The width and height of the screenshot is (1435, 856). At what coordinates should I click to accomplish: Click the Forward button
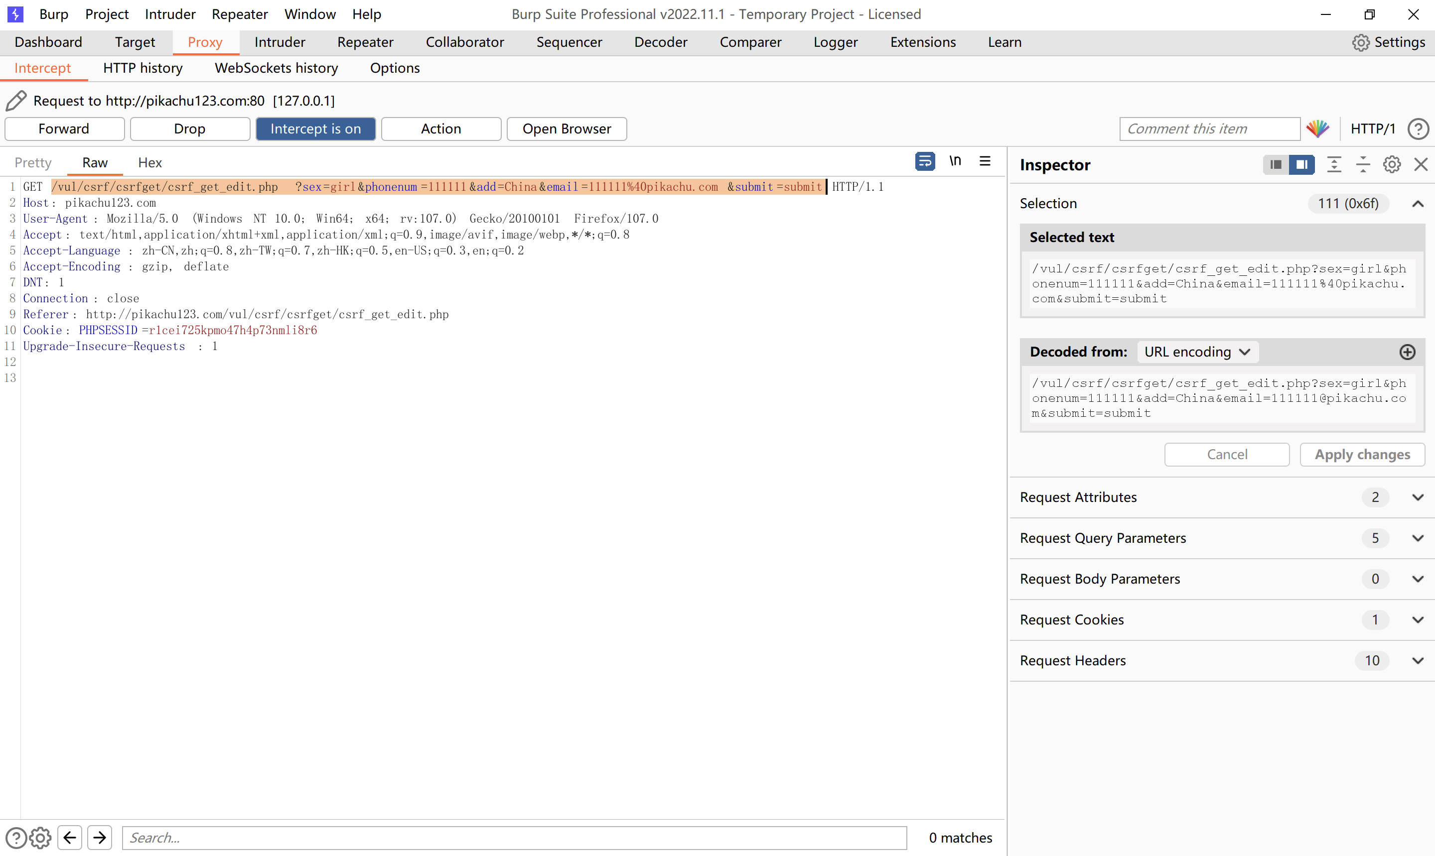pyautogui.click(x=64, y=128)
